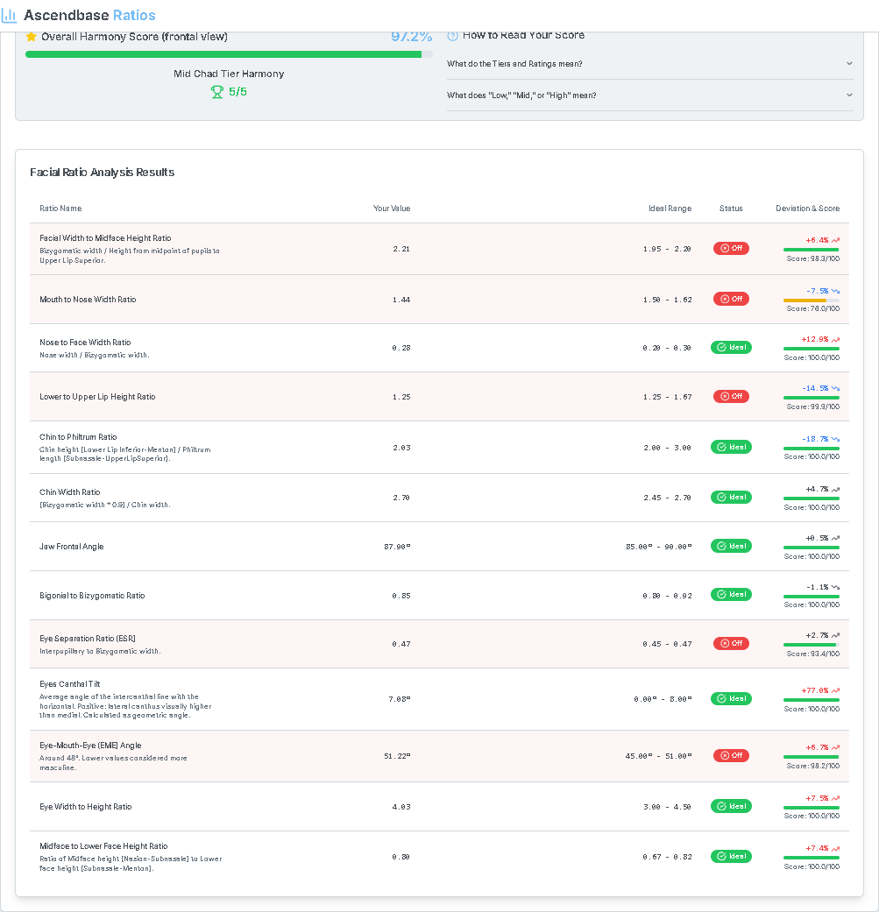
Task: Click the Eyes Canthal Tilt row name
Action: (68, 684)
